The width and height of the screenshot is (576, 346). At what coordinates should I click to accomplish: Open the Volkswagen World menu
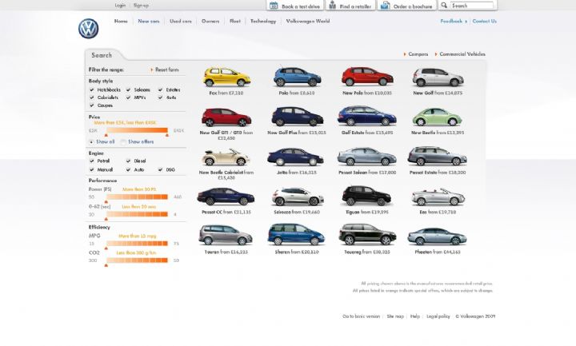tap(308, 22)
